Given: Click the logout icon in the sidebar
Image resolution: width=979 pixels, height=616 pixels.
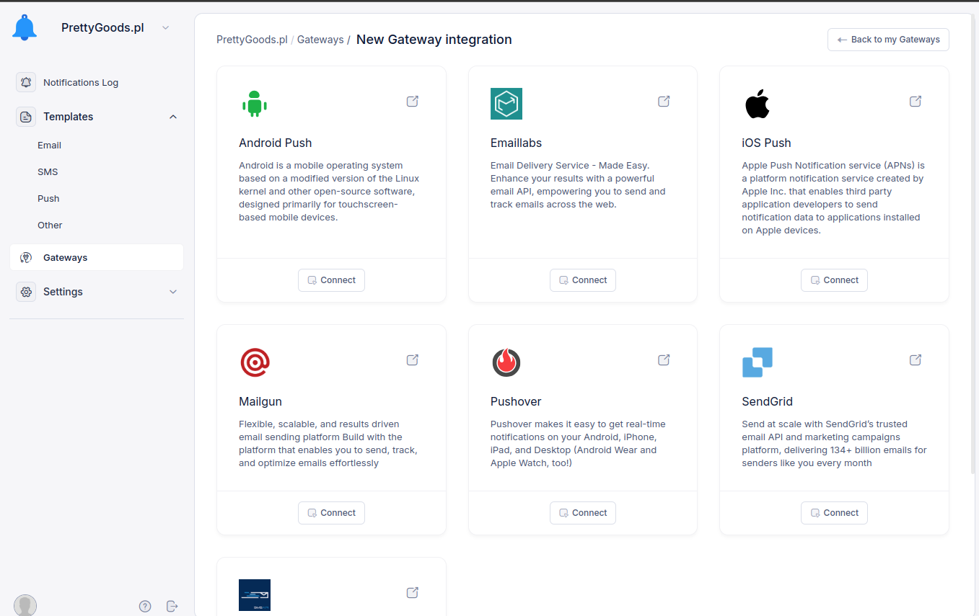Looking at the screenshot, I should [172, 607].
